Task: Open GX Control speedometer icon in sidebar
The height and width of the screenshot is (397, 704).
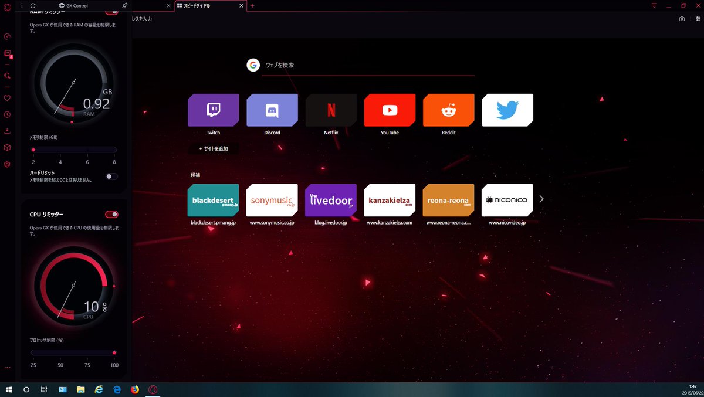Action: 7,36
